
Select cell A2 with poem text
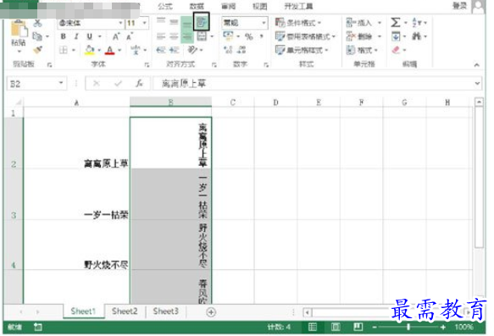[x=76, y=143]
